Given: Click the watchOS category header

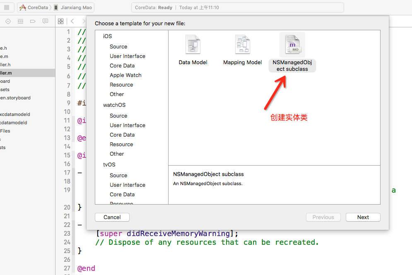Looking at the screenshot, I should pyautogui.click(x=114, y=105).
